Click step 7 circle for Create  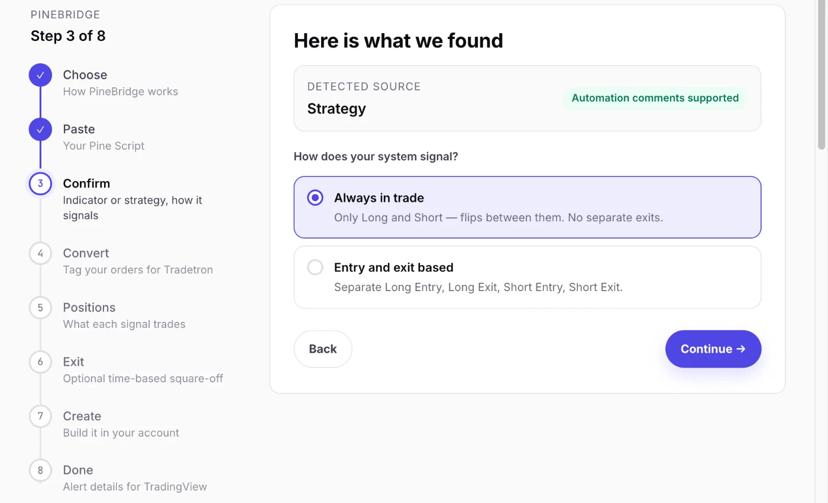coord(40,416)
